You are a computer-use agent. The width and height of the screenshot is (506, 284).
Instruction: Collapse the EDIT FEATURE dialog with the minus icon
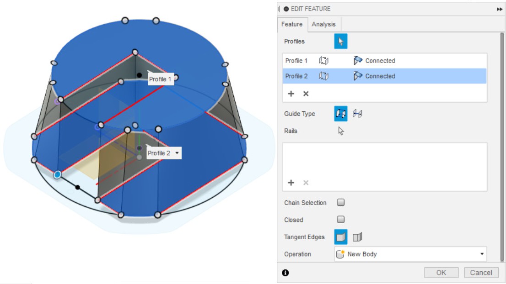tap(286, 9)
